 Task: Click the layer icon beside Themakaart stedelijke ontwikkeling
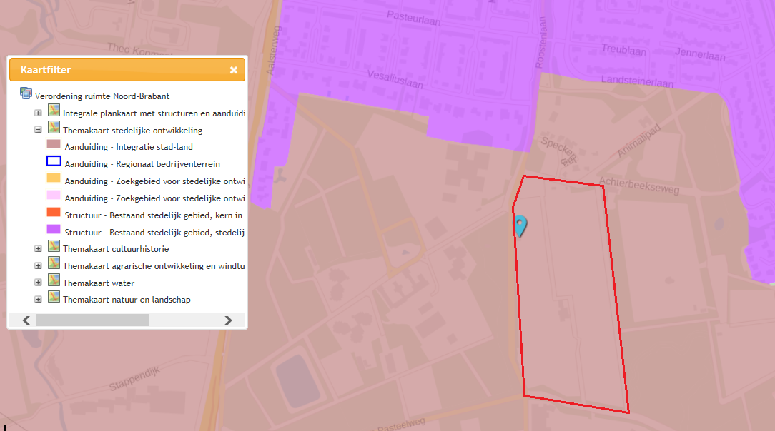click(54, 127)
